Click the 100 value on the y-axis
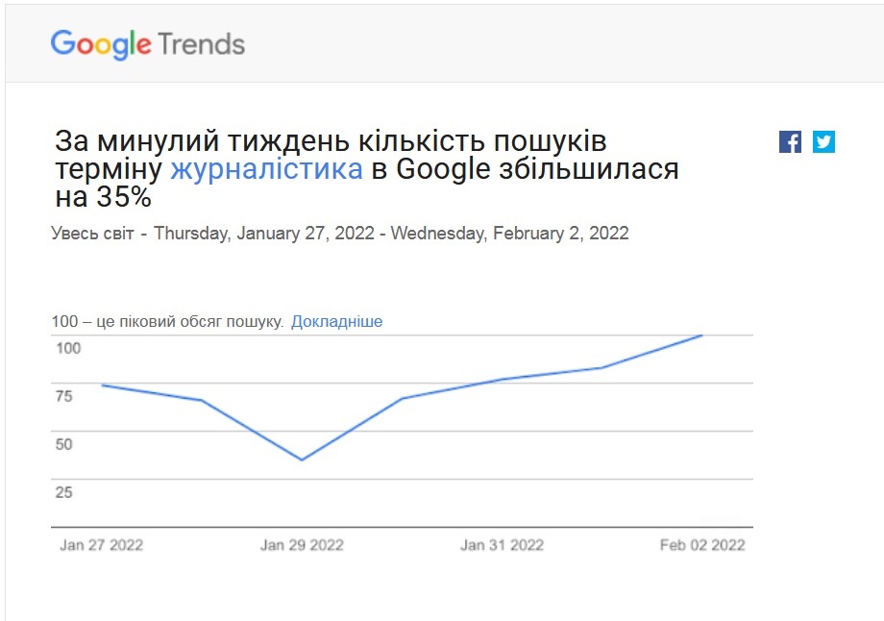884x621 pixels. (68, 348)
